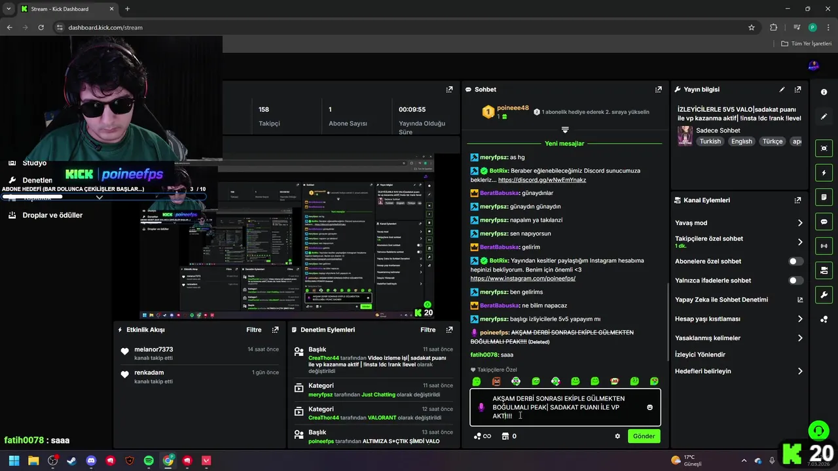Open Stüdyo in the left menu
The height and width of the screenshot is (471, 838).
(x=35, y=163)
